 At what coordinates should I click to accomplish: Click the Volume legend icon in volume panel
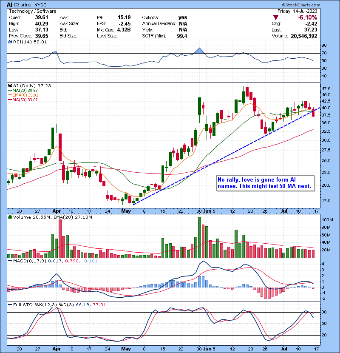[9, 217]
